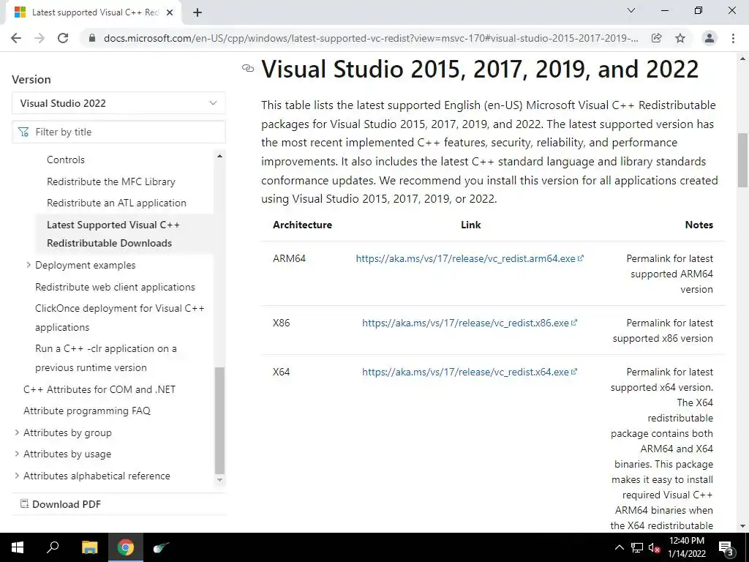
Task: Open Redistribute an ATL application
Action: click(116, 203)
